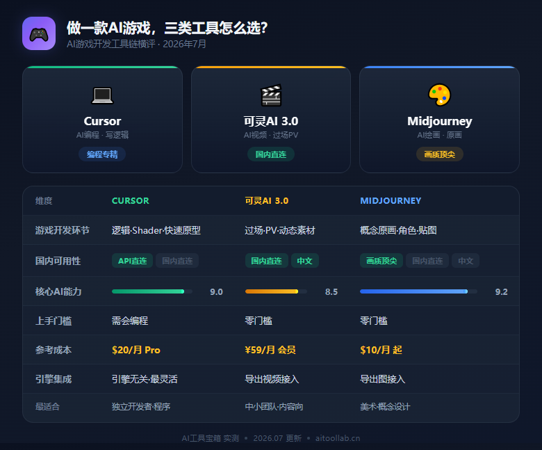Click the AI编程 · 写逻辑 card subtitle
The height and width of the screenshot is (450, 542).
click(102, 135)
